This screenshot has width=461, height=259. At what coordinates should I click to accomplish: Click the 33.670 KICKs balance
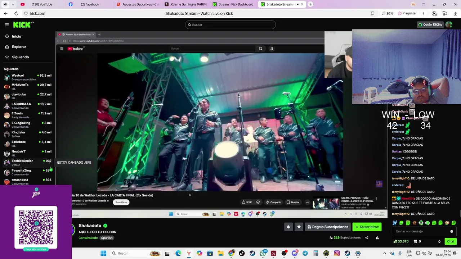(401, 241)
